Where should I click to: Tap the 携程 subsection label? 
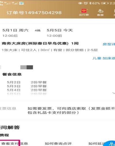4,135
